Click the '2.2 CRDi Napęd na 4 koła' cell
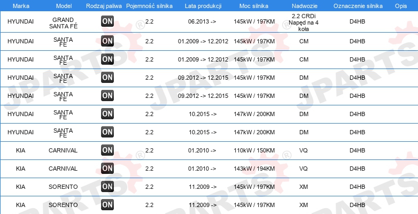Image resolution: width=418 pixels, height=214 pixels. (x=304, y=22)
